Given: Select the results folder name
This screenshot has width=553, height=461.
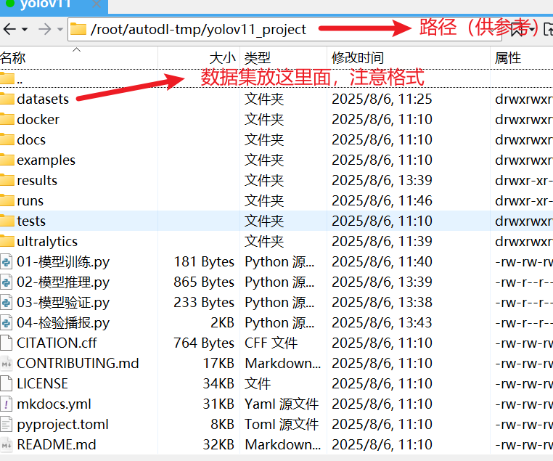Looking at the screenshot, I should pyautogui.click(x=37, y=180).
